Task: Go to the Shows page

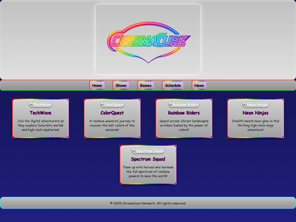Action: pyautogui.click(x=121, y=86)
